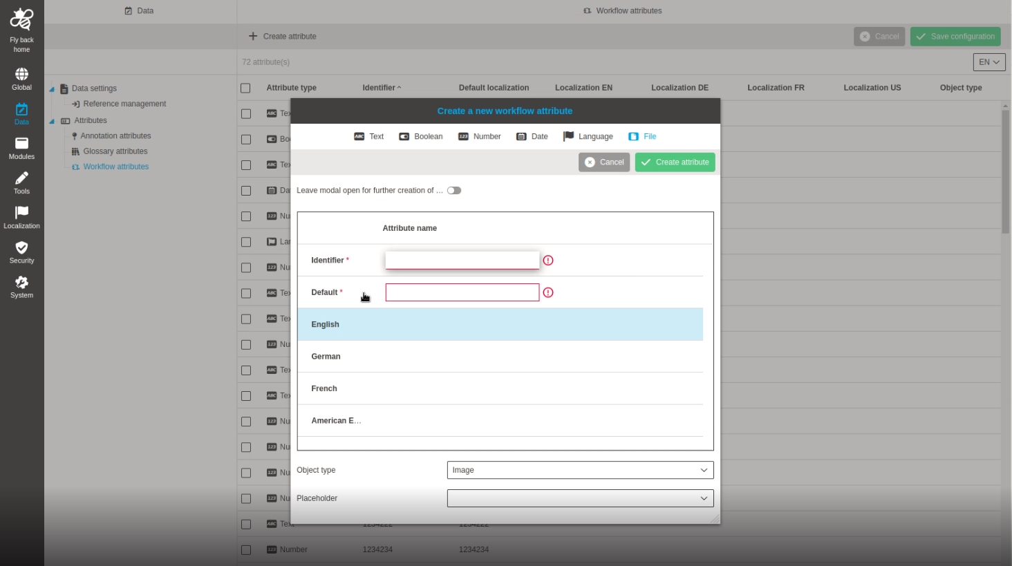Tick the checkbox of the fifth table row
The width and height of the screenshot is (1012, 566).
tap(246, 216)
